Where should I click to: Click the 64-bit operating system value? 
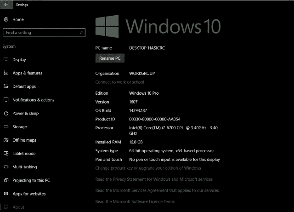[171, 151]
